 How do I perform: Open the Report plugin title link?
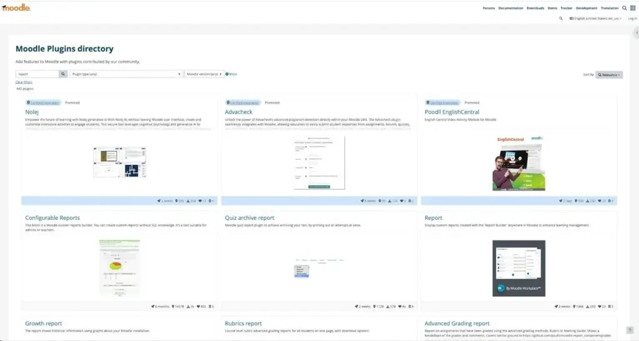click(x=433, y=218)
